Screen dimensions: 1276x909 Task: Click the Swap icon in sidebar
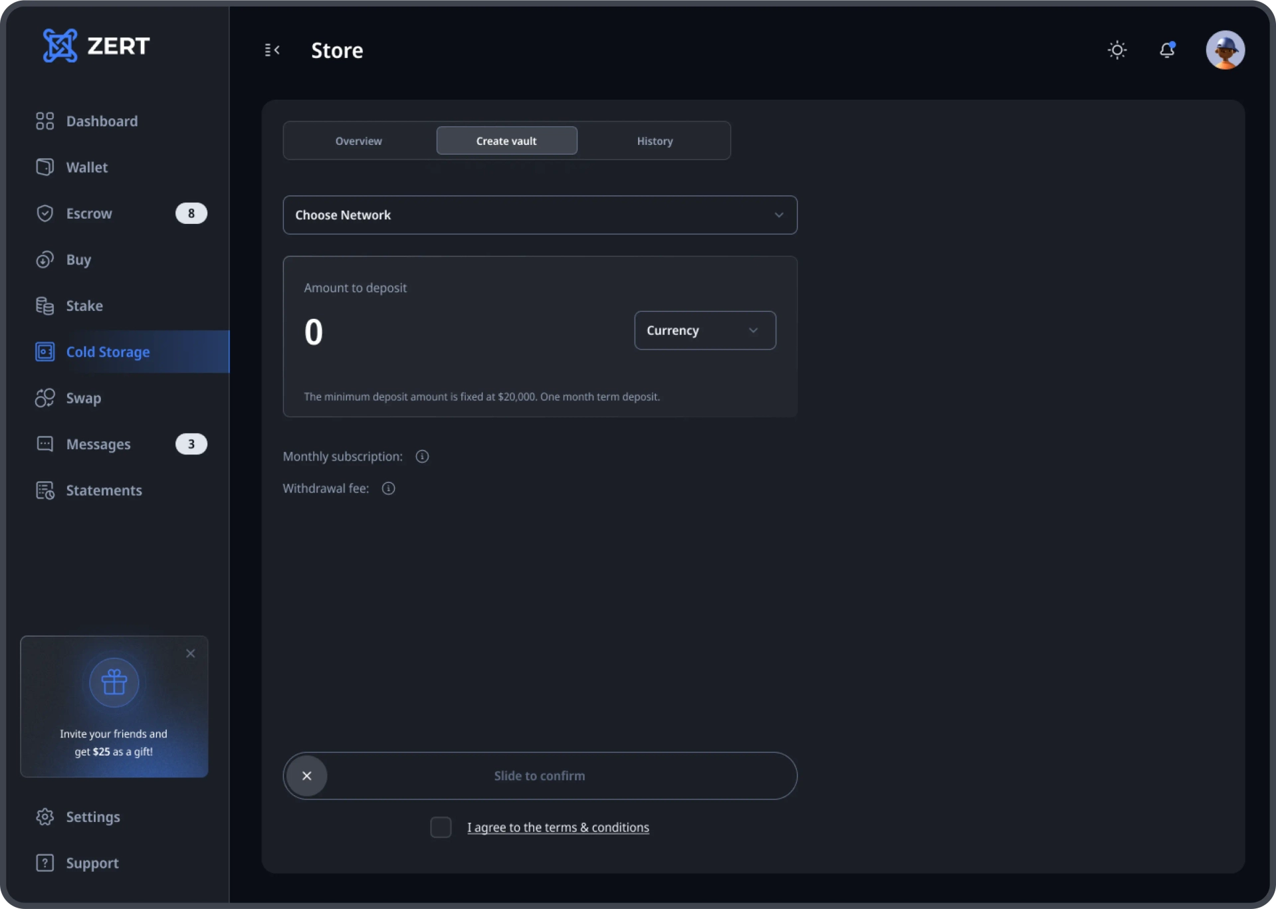point(45,398)
